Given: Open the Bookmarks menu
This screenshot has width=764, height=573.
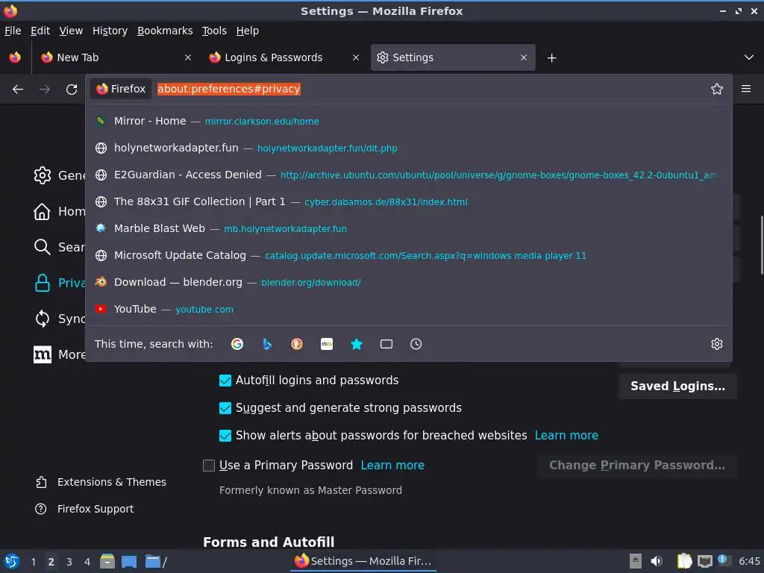Looking at the screenshot, I should pyautogui.click(x=165, y=31).
